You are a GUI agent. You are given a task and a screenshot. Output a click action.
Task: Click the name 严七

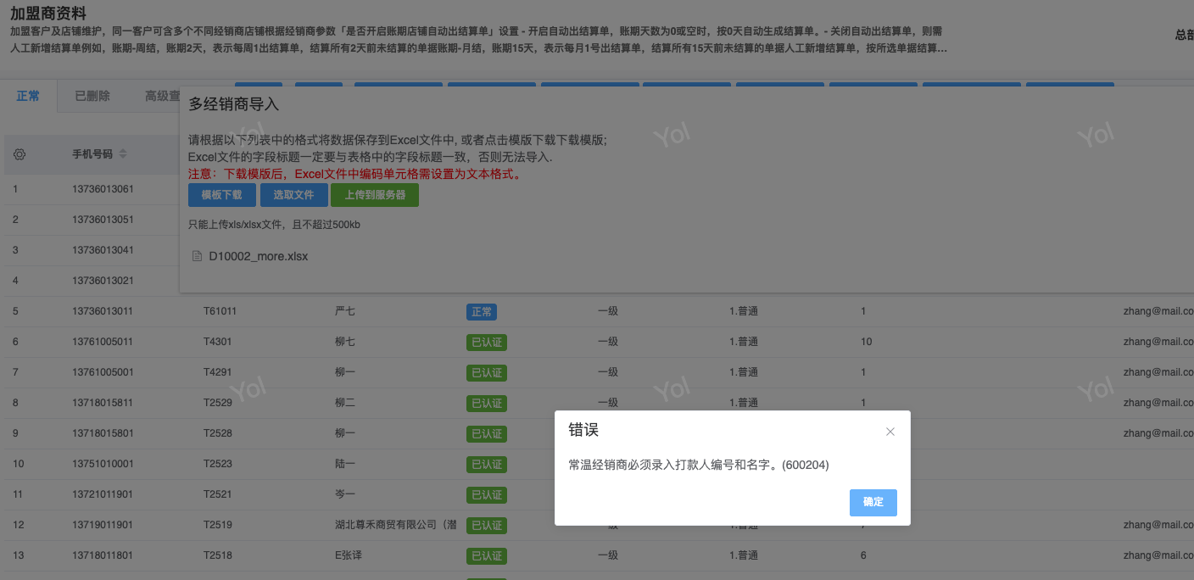345,311
